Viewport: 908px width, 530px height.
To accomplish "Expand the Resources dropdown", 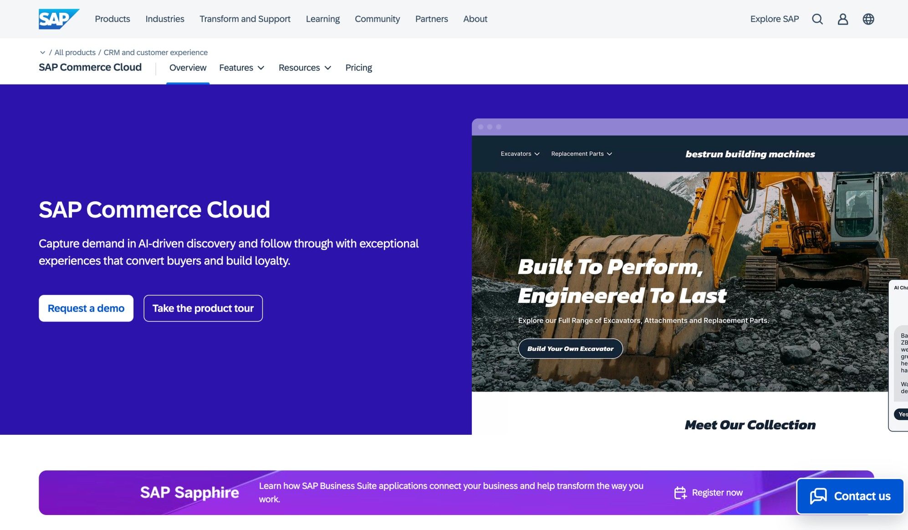I will (x=305, y=67).
